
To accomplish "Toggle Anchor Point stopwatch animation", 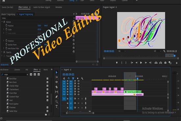I will click(x=6, y=44).
